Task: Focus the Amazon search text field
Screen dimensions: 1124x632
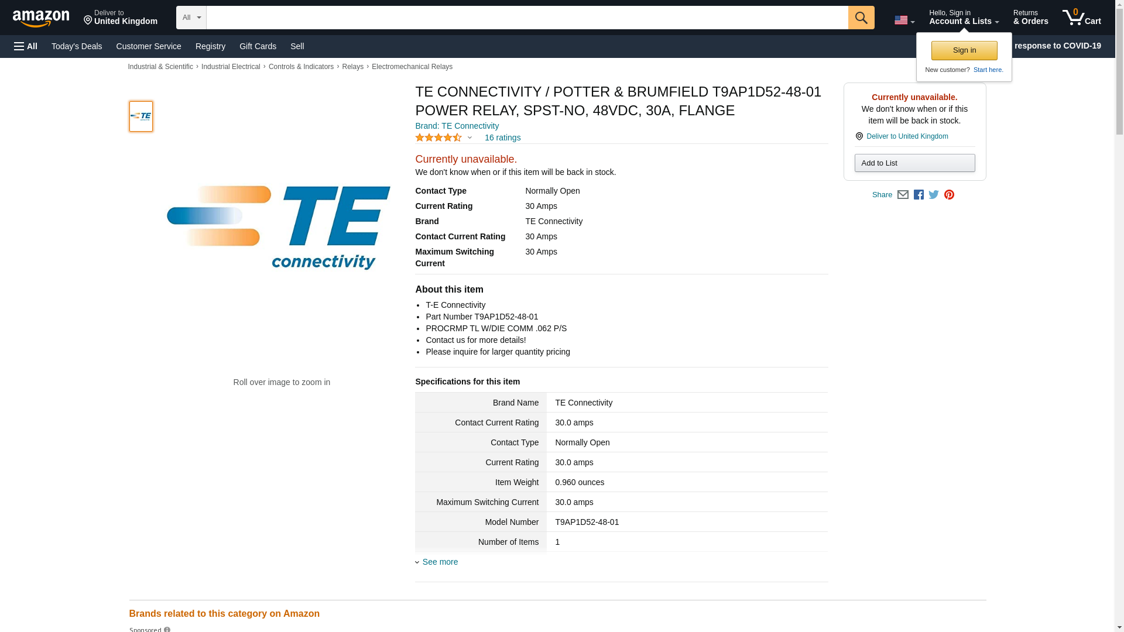Action: [527, 18]
